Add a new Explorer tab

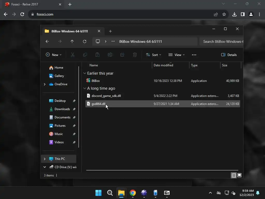tap(110, 31)
